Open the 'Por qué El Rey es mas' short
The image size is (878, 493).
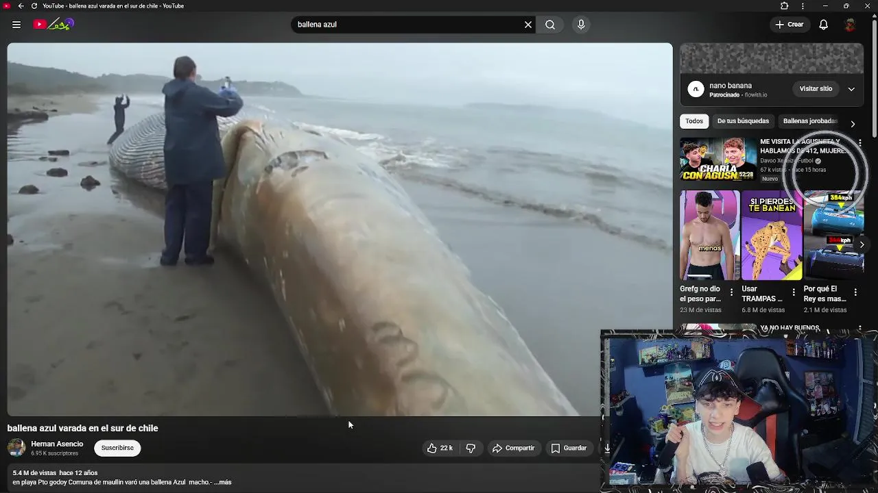pos(825,294)
